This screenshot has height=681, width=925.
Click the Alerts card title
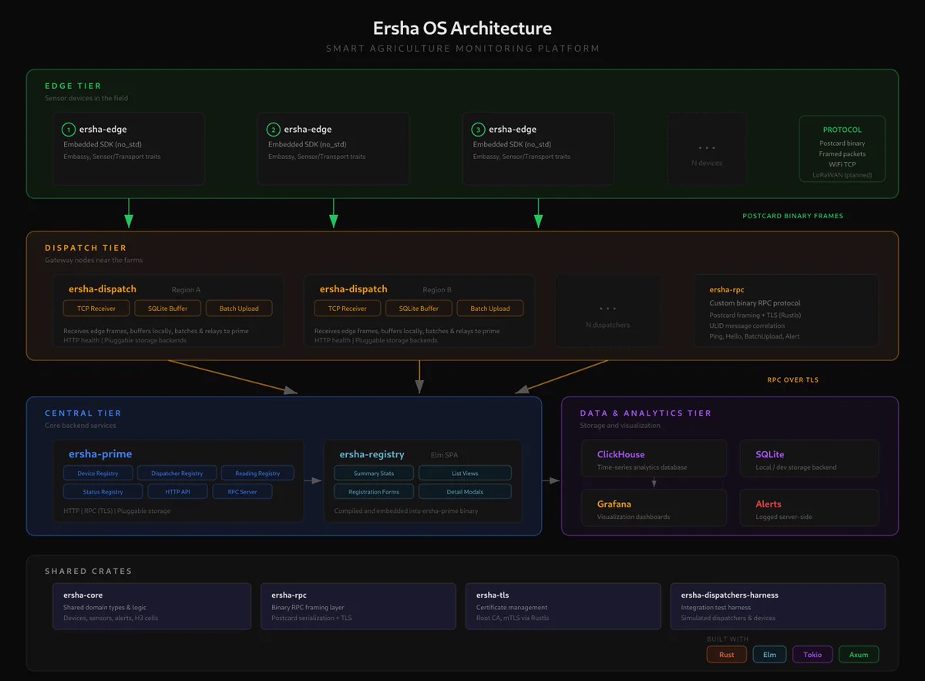click(x=769, y=504)
